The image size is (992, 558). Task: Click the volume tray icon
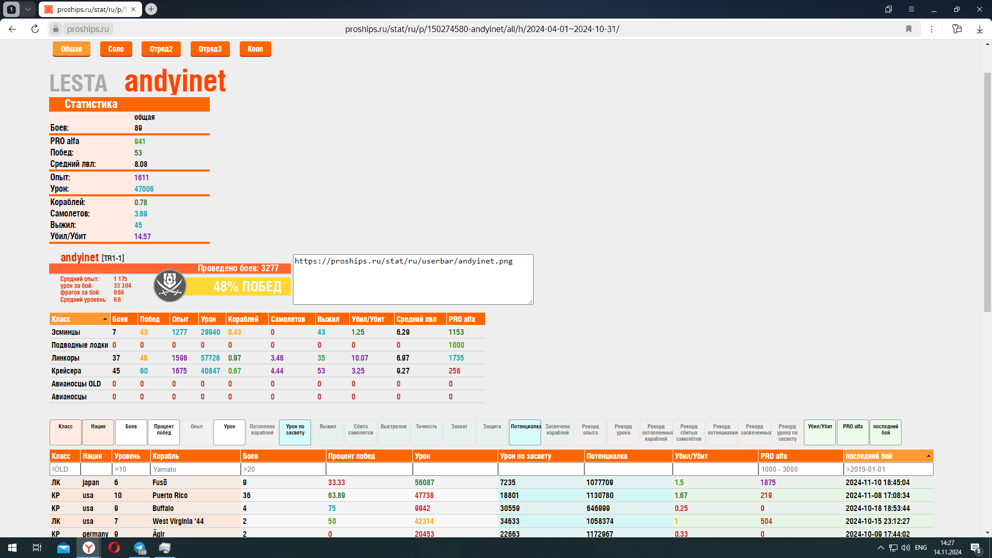(x=906, y=548)
